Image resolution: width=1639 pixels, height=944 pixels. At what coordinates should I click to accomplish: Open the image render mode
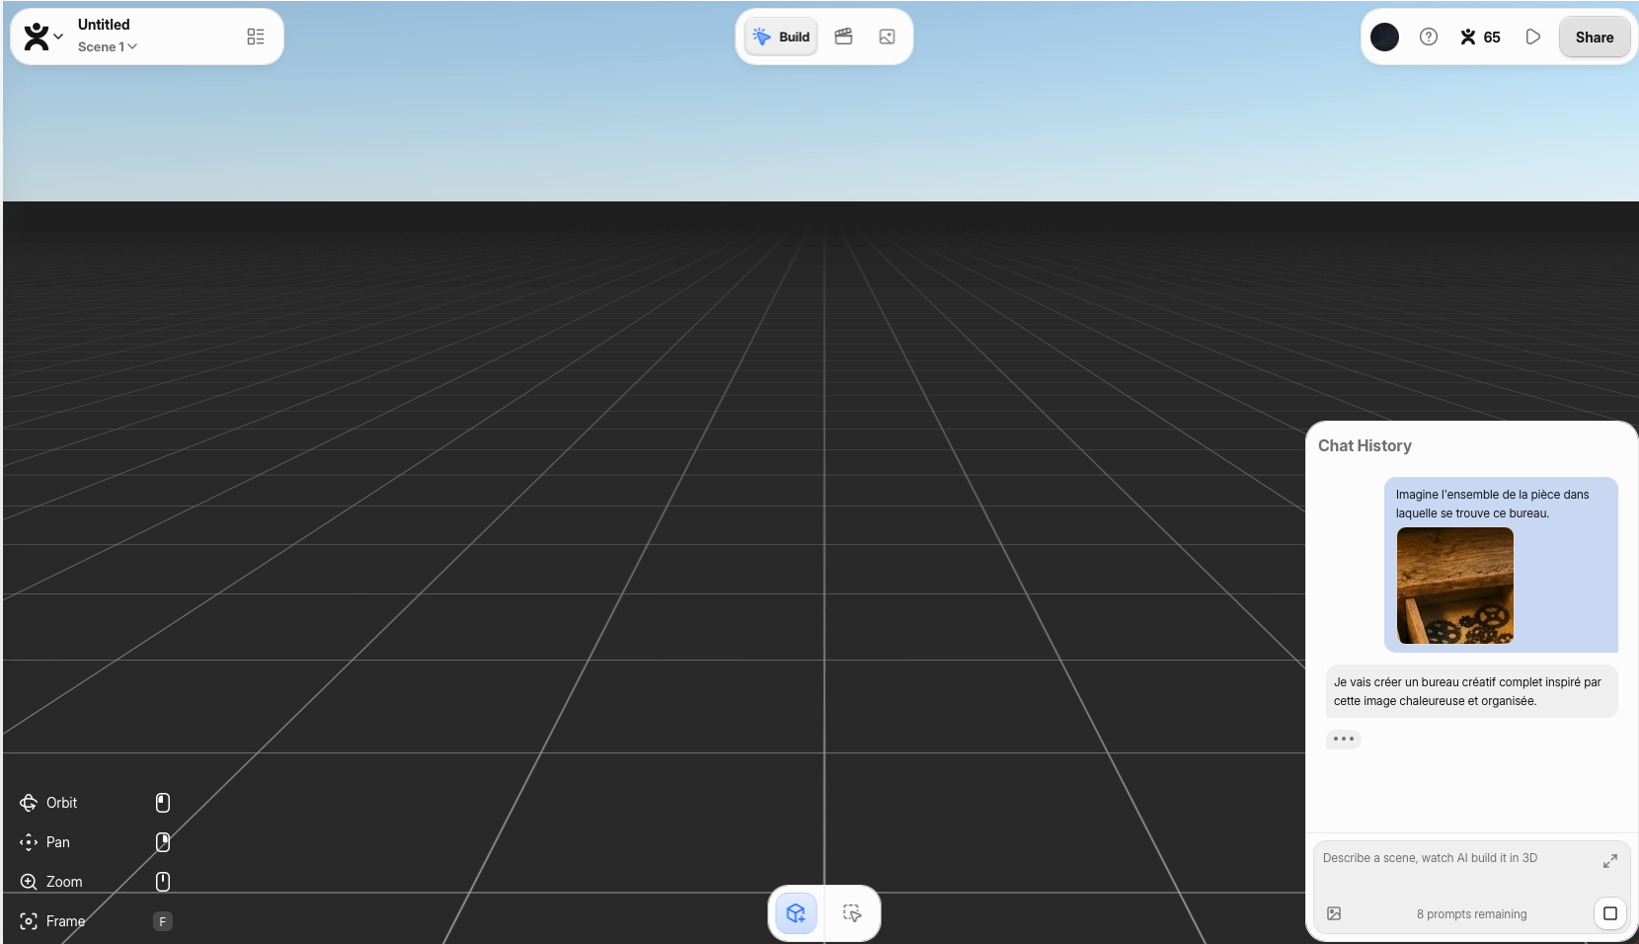tap(887, 37)
